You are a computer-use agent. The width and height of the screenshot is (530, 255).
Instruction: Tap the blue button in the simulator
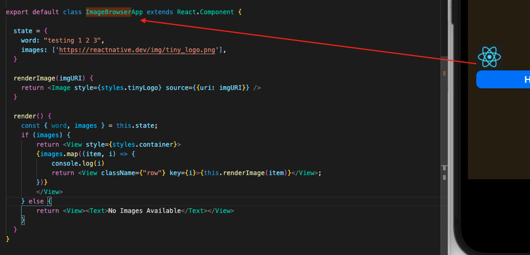pos(503,79)
